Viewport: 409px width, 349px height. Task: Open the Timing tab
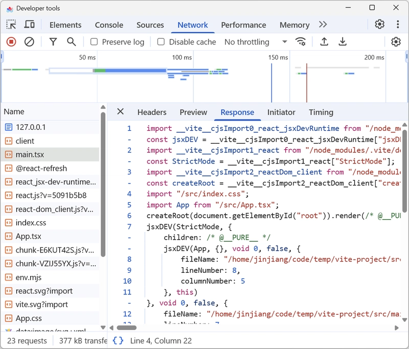pyautogui.click(x=321, y=112)
